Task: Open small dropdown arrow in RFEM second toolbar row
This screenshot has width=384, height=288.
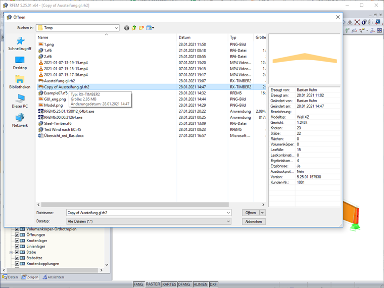Action: pyautogui.click(x=367, y=31)
